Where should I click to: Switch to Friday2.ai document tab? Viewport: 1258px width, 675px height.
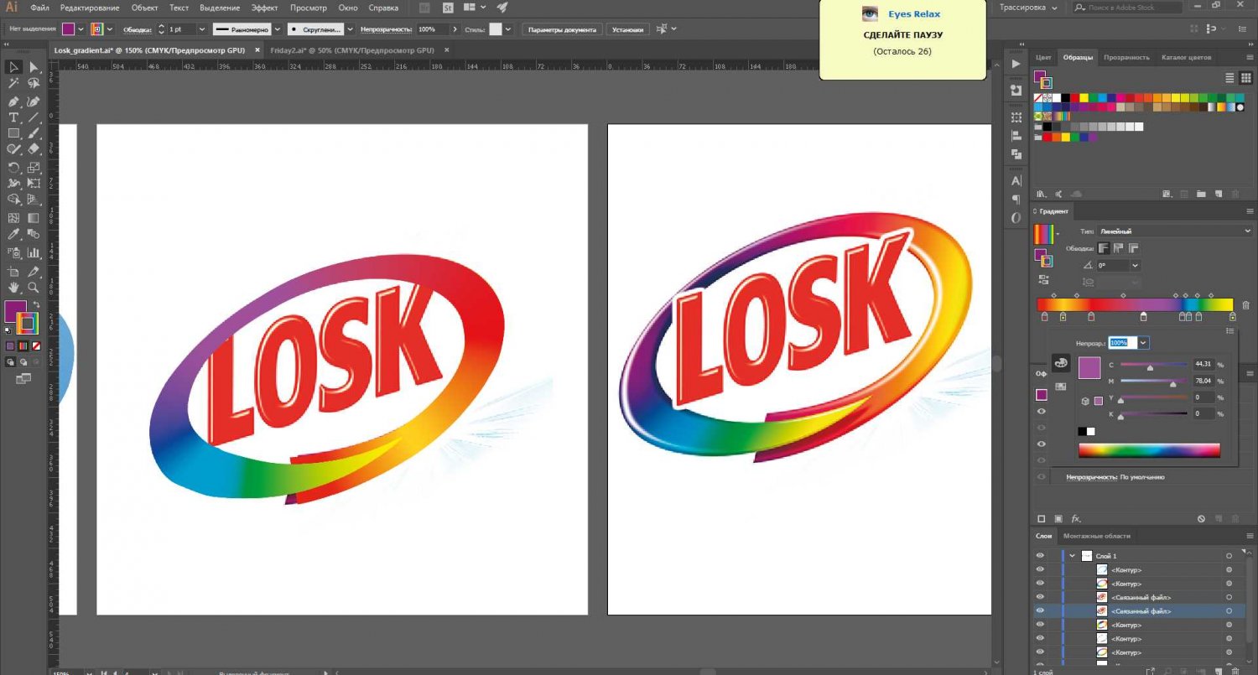pyautogui.click(x=352, y=49)
